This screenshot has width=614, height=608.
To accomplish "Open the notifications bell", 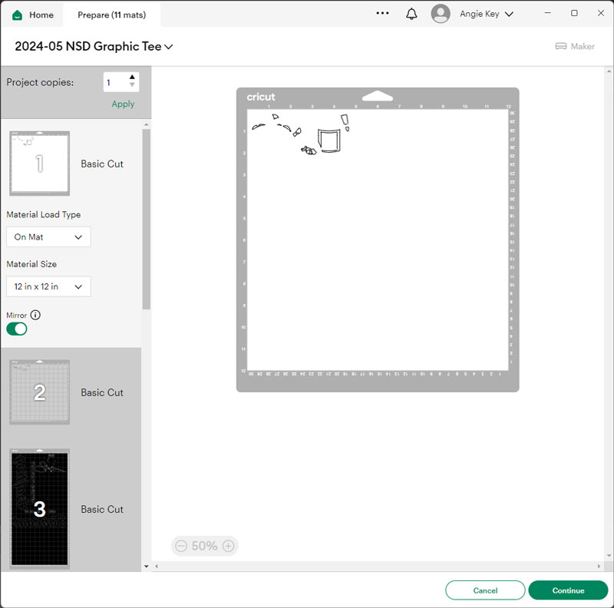I will 411,14.
